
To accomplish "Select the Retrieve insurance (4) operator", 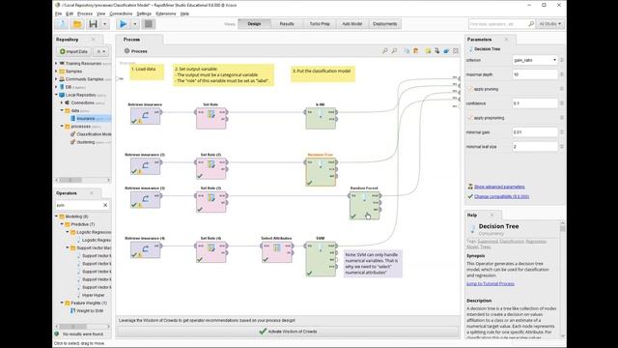I will tap(146, 249).
